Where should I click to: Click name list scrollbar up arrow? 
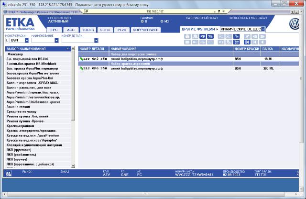pyautogui.click(x=73, y=48)
